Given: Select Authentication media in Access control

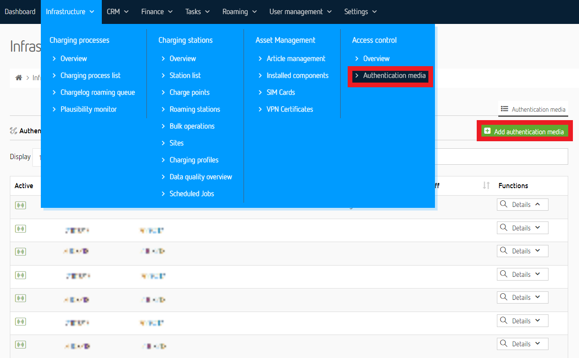Looking at the screenshot, I should click(390, 76).
